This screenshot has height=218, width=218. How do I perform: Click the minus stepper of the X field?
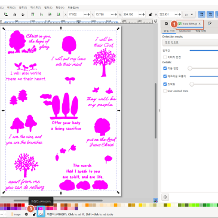click(x=85, y=14)
